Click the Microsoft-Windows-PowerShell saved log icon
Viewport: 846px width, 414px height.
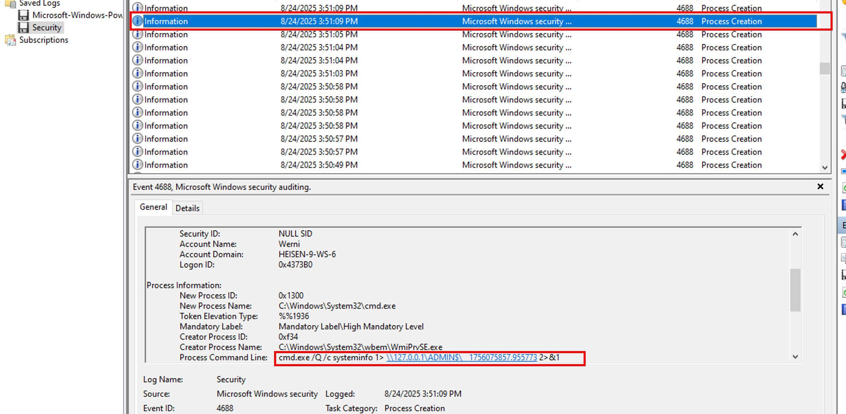pyautogui.click(x=23, y=15)
